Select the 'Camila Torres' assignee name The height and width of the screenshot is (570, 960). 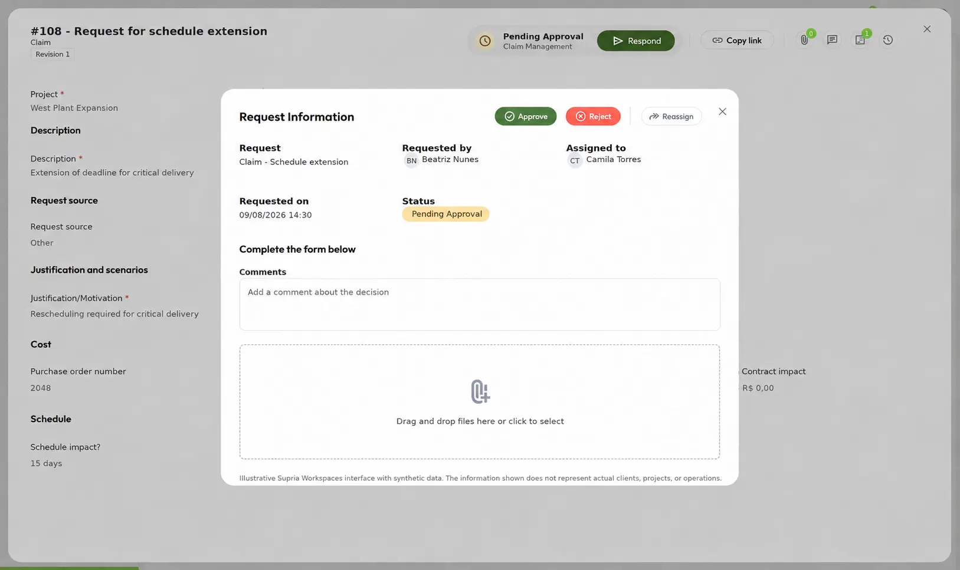613,159
